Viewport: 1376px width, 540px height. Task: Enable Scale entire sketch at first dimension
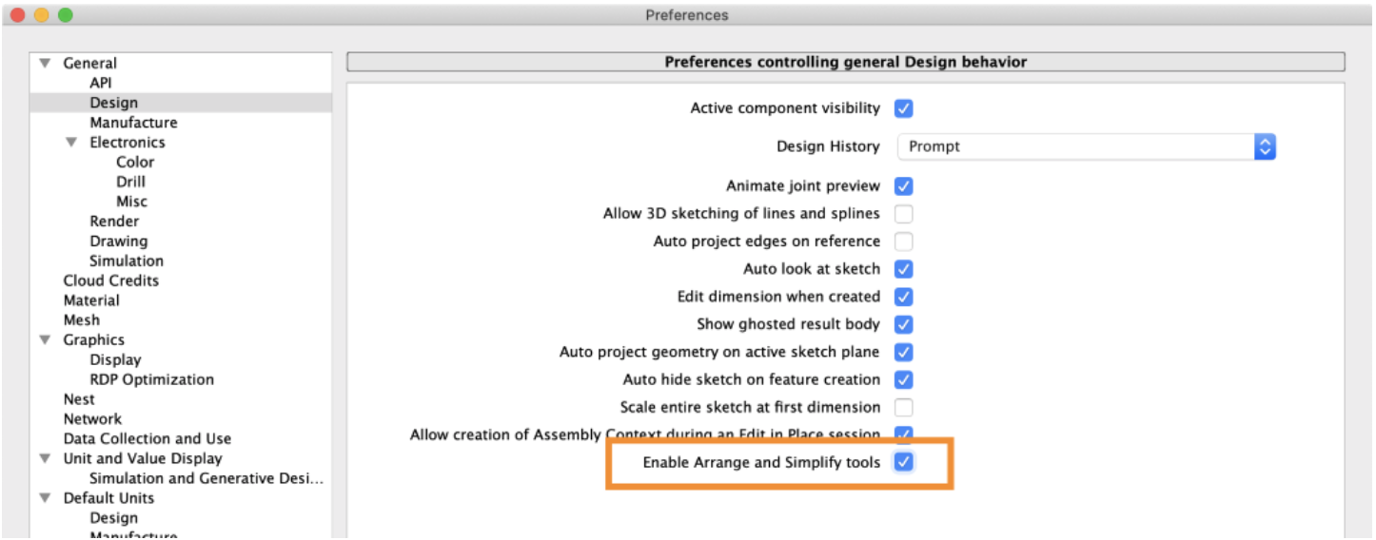coord(903,408)
